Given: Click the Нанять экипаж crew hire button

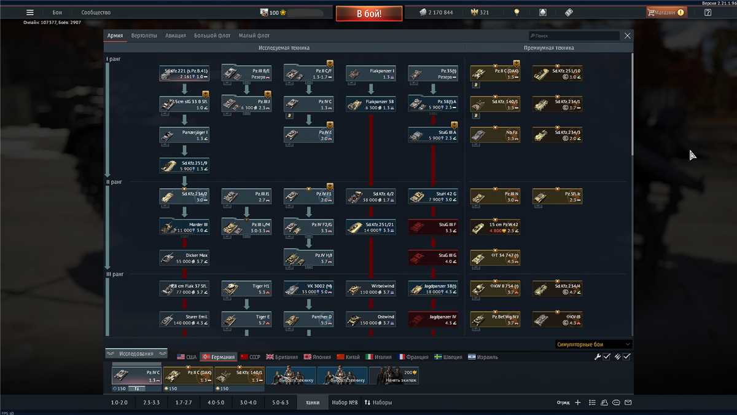Looking at the screenshot, I should 394,376.
